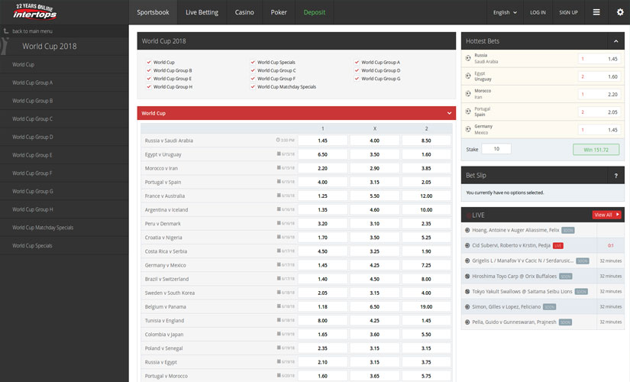Click soccer ball icon beside Portugal Spain hot bet
The width and height of the screenshot is (630, 382).
[x=467, y=112]
